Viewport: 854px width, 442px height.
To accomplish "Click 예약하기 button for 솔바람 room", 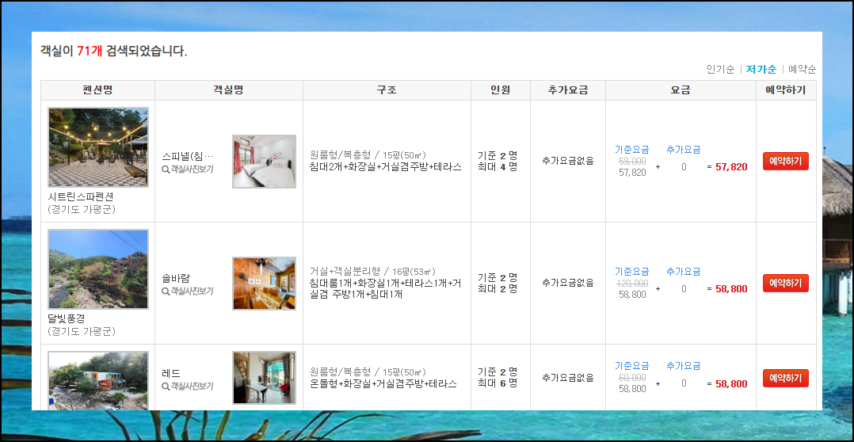I will [785, 283].
